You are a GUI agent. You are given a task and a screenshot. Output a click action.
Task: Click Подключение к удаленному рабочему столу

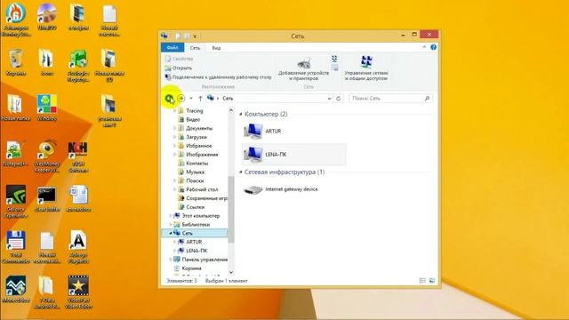point(218,77)
